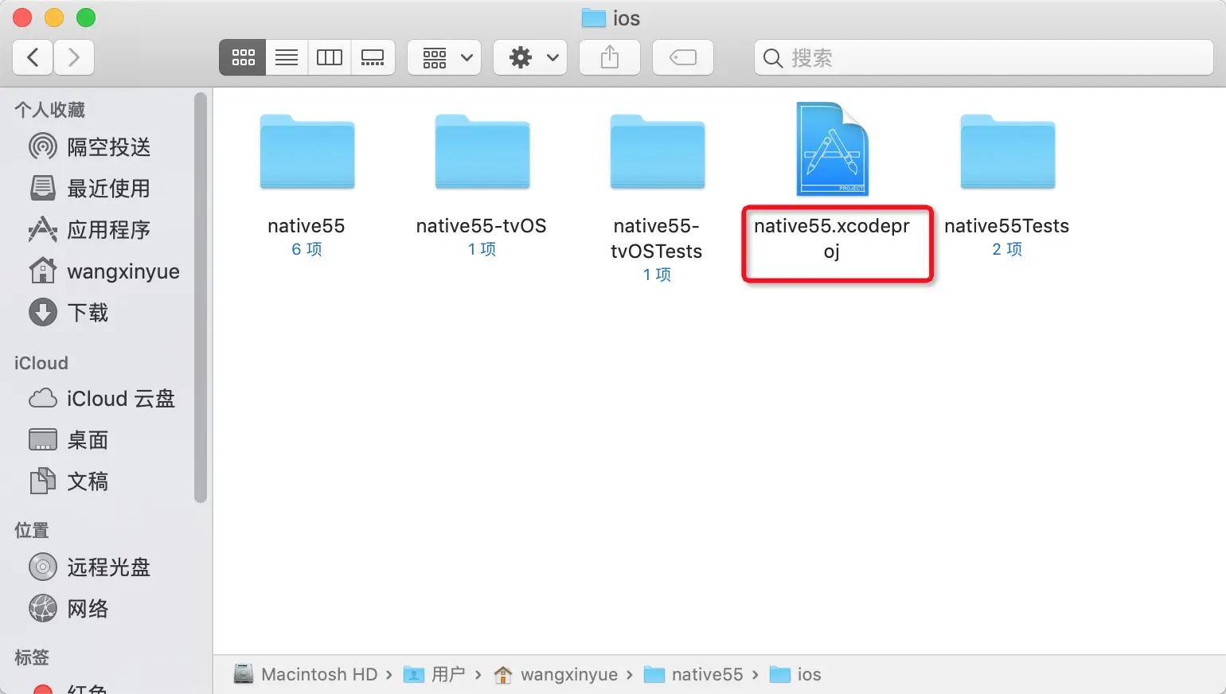
Task: Click the search field
Action: [x=984, y=57]
